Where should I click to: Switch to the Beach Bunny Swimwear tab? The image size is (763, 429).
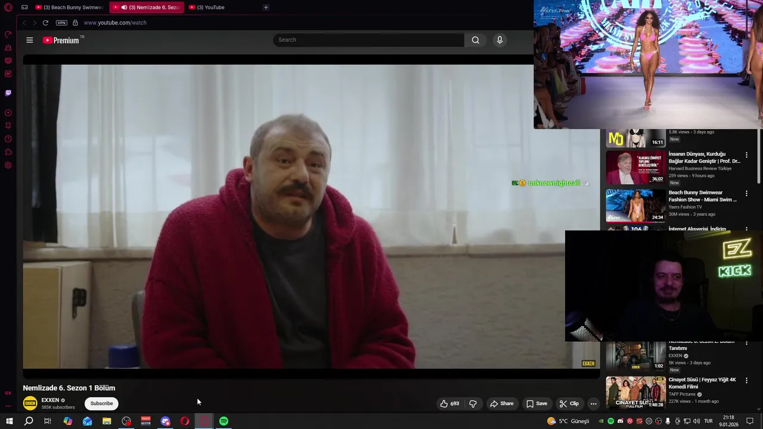(69, 8)
